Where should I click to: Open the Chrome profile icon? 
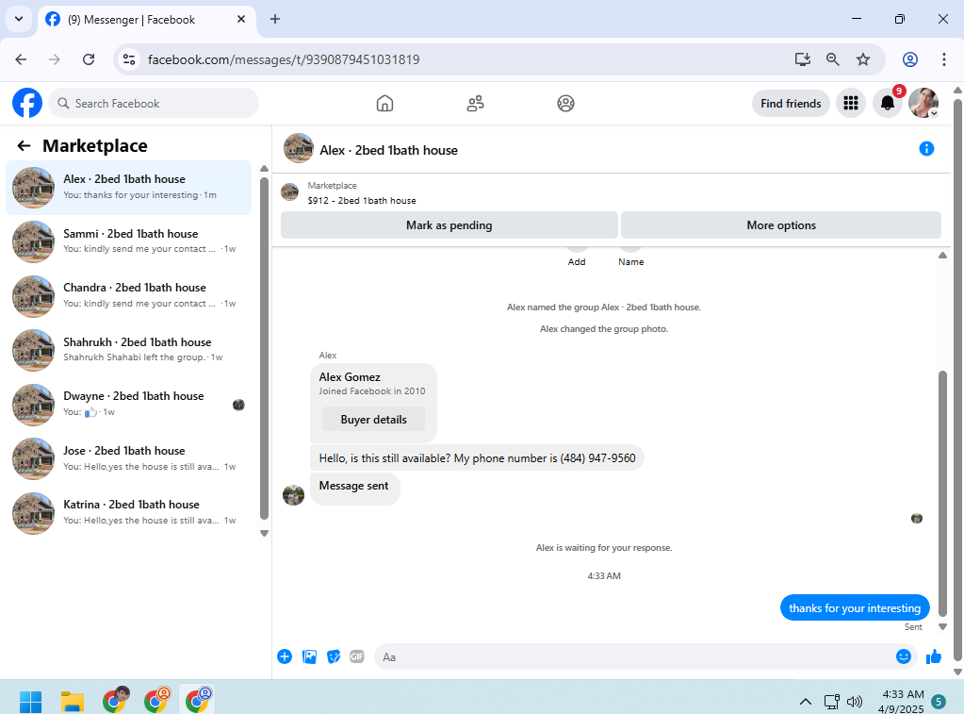910,59
